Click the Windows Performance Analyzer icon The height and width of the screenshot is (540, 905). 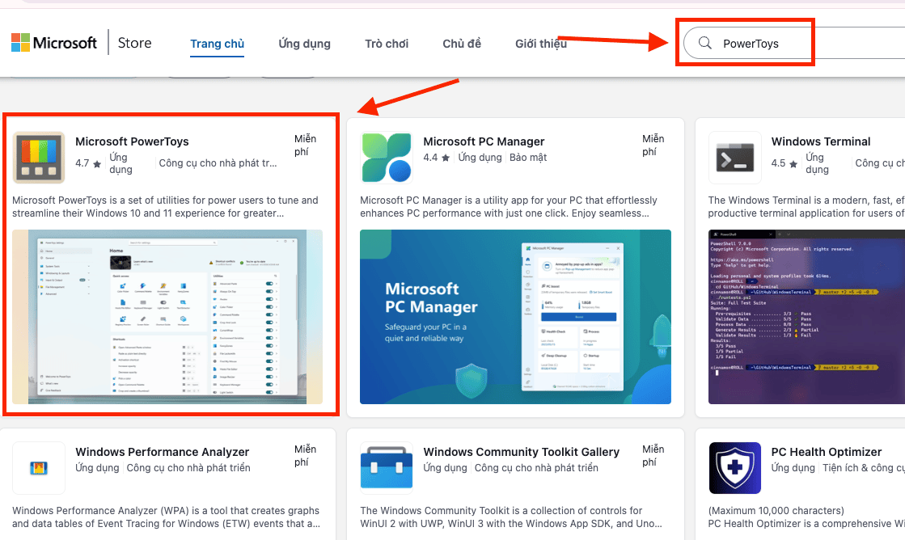click(39, 468)
